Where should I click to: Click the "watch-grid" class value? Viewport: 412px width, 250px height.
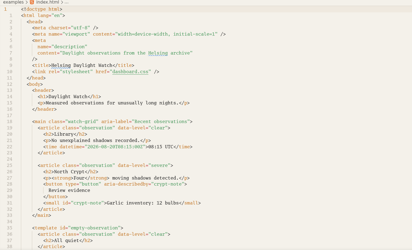pos(82,122)
